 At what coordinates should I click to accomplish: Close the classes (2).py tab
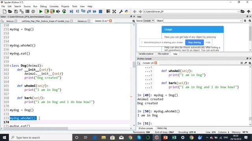[111, 21]
